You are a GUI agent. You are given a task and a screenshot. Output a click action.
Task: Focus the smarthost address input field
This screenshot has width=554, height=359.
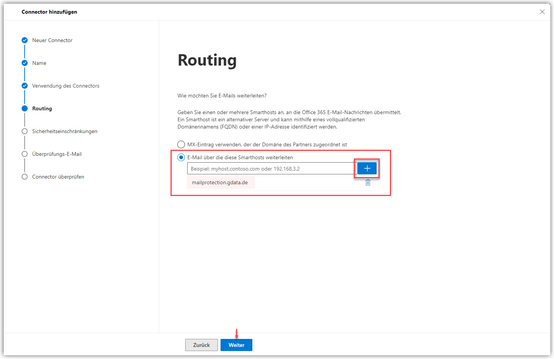(272, 168)
